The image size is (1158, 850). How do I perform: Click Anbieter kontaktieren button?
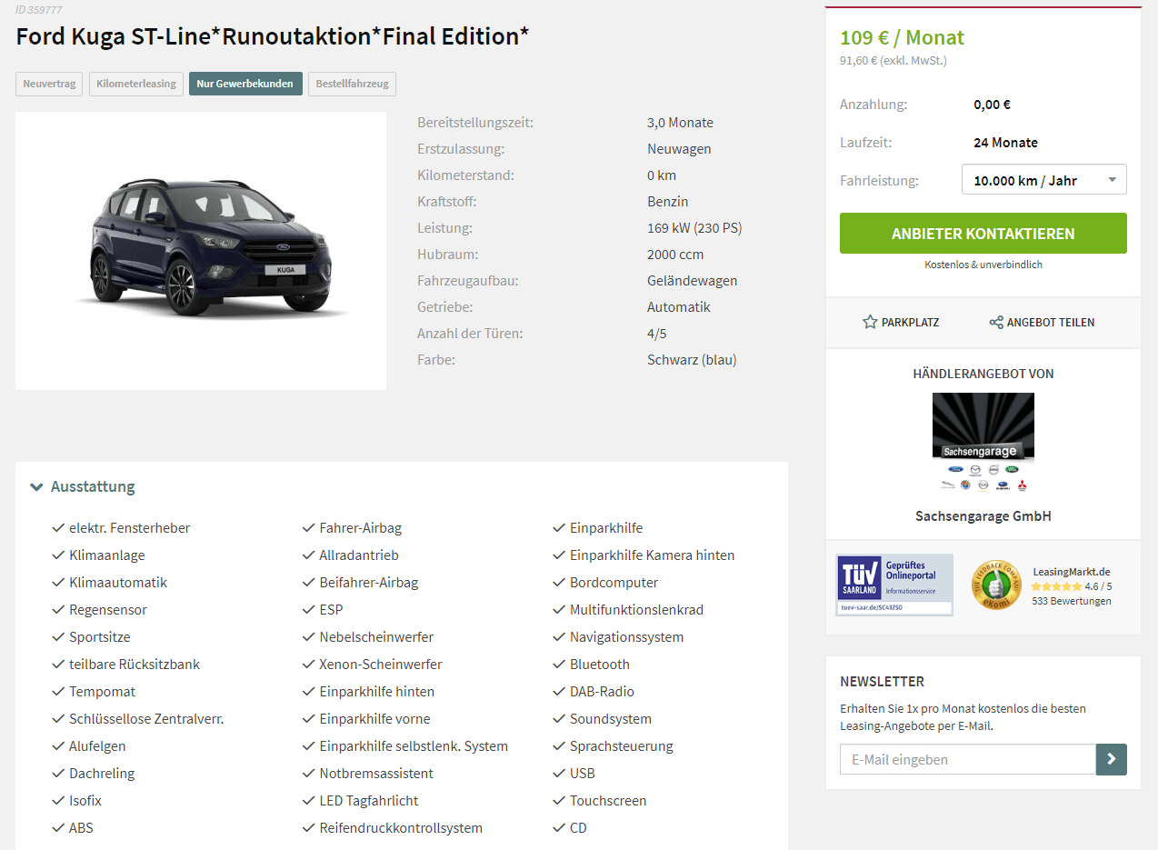[x=983, y=233]
